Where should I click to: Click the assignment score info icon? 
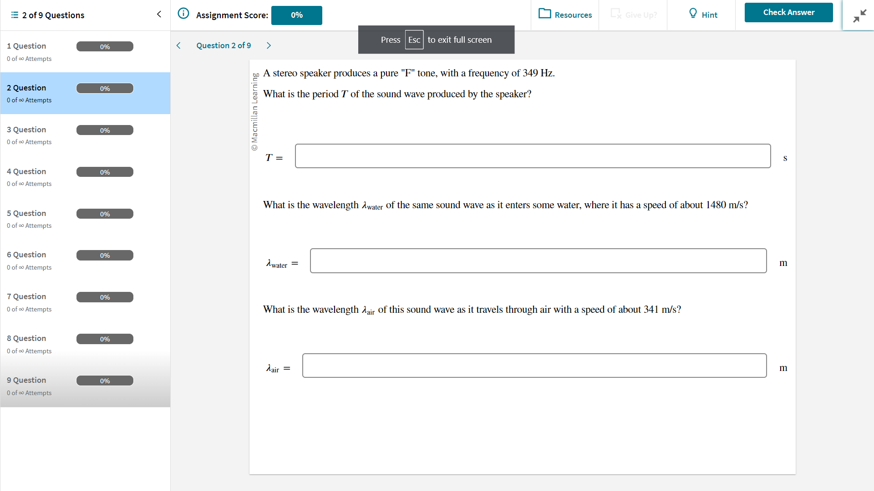tap(183, 13)
